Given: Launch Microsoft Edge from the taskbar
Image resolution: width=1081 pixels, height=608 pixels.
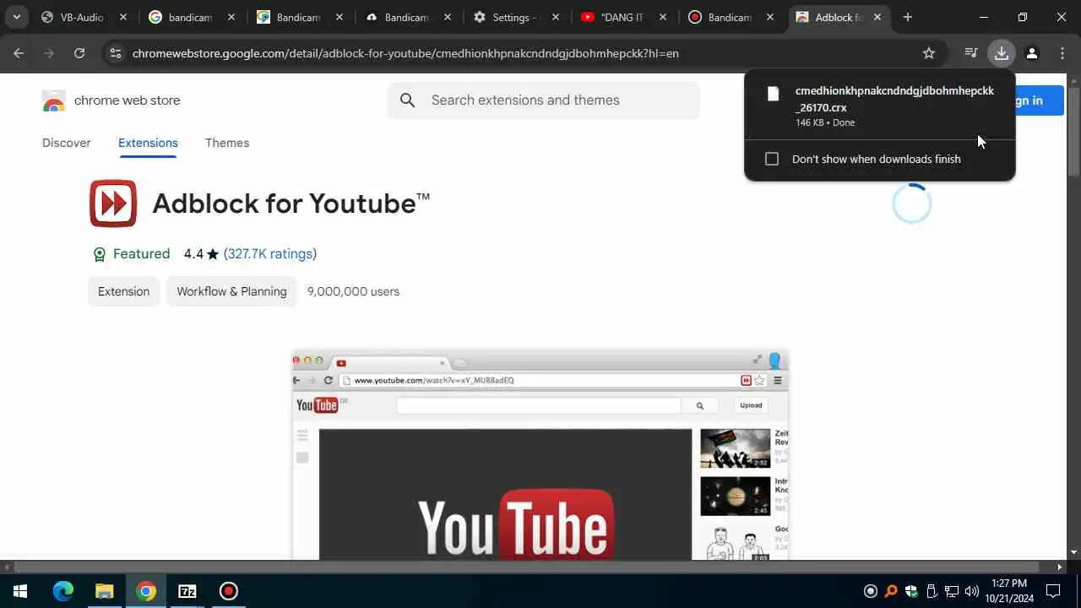Looking at the screenshot, I should point(62,591).
